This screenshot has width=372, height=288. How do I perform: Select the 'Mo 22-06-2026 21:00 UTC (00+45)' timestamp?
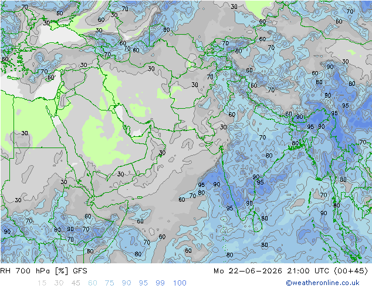click(290, 270)
